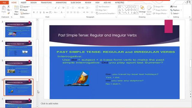This screenshot has width=192, height=108.
Task: Select slide 4 thumbnail
Action: click(x=18, y=49)
